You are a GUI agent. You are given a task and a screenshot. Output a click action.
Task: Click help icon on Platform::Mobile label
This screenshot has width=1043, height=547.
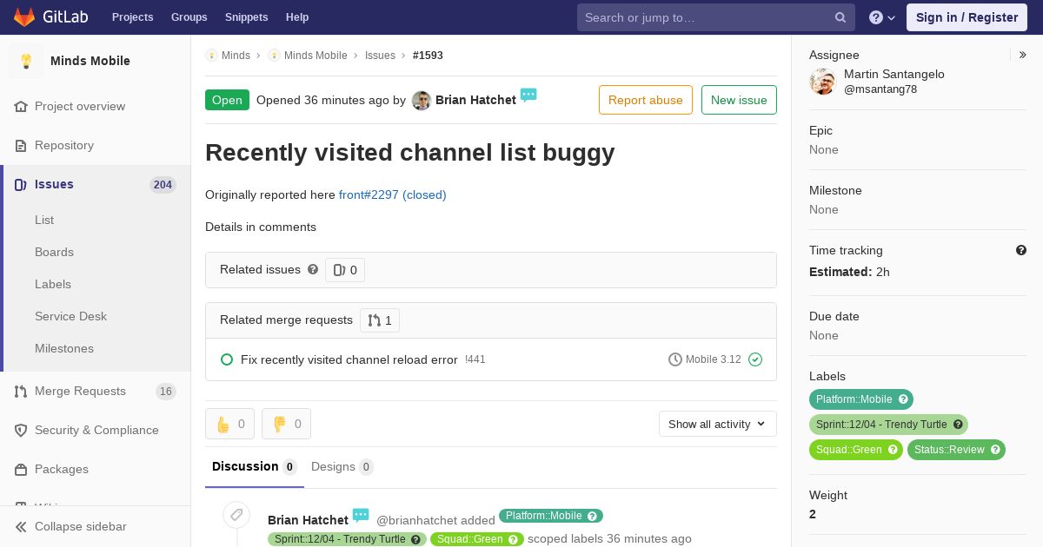point(903,399)
